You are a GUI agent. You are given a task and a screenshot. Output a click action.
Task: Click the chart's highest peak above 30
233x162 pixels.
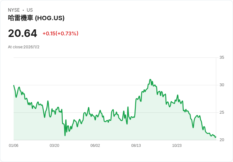pyautogui.click(x=150, y=80)
